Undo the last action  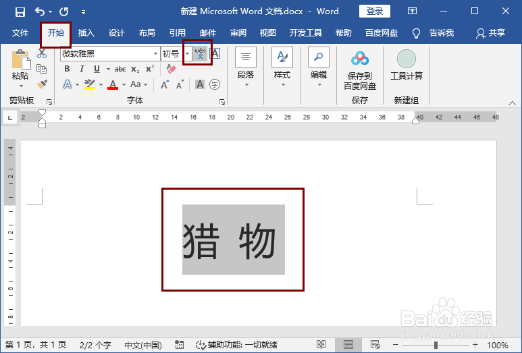40,12
